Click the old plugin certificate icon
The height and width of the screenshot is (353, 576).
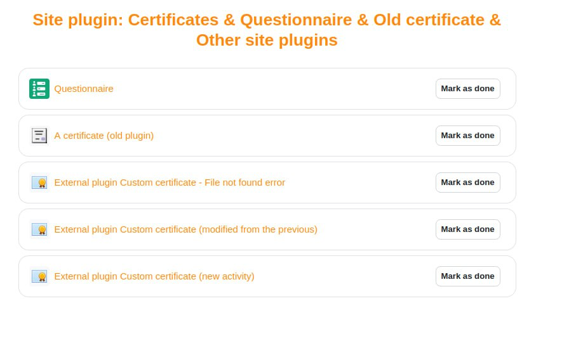click(39, 136)
